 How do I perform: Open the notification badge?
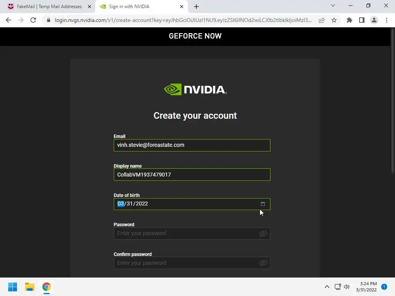pyautogui.click(x=384, y=287)
